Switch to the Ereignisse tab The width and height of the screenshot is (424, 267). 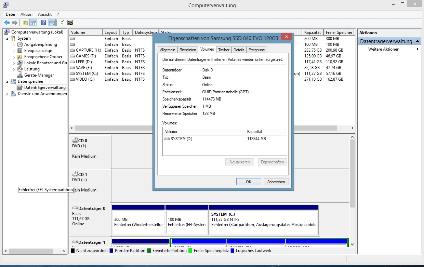(x=257, y=50)
